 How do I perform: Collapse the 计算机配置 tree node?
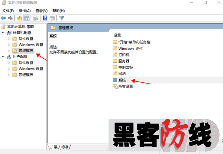(x=3, y=33)
